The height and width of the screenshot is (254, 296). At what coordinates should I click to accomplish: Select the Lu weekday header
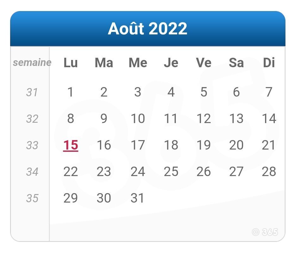(71, 62)
